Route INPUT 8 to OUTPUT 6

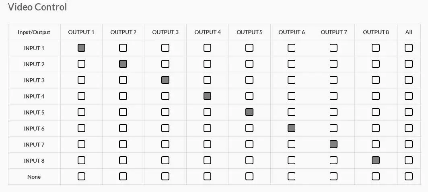point(292,160)
